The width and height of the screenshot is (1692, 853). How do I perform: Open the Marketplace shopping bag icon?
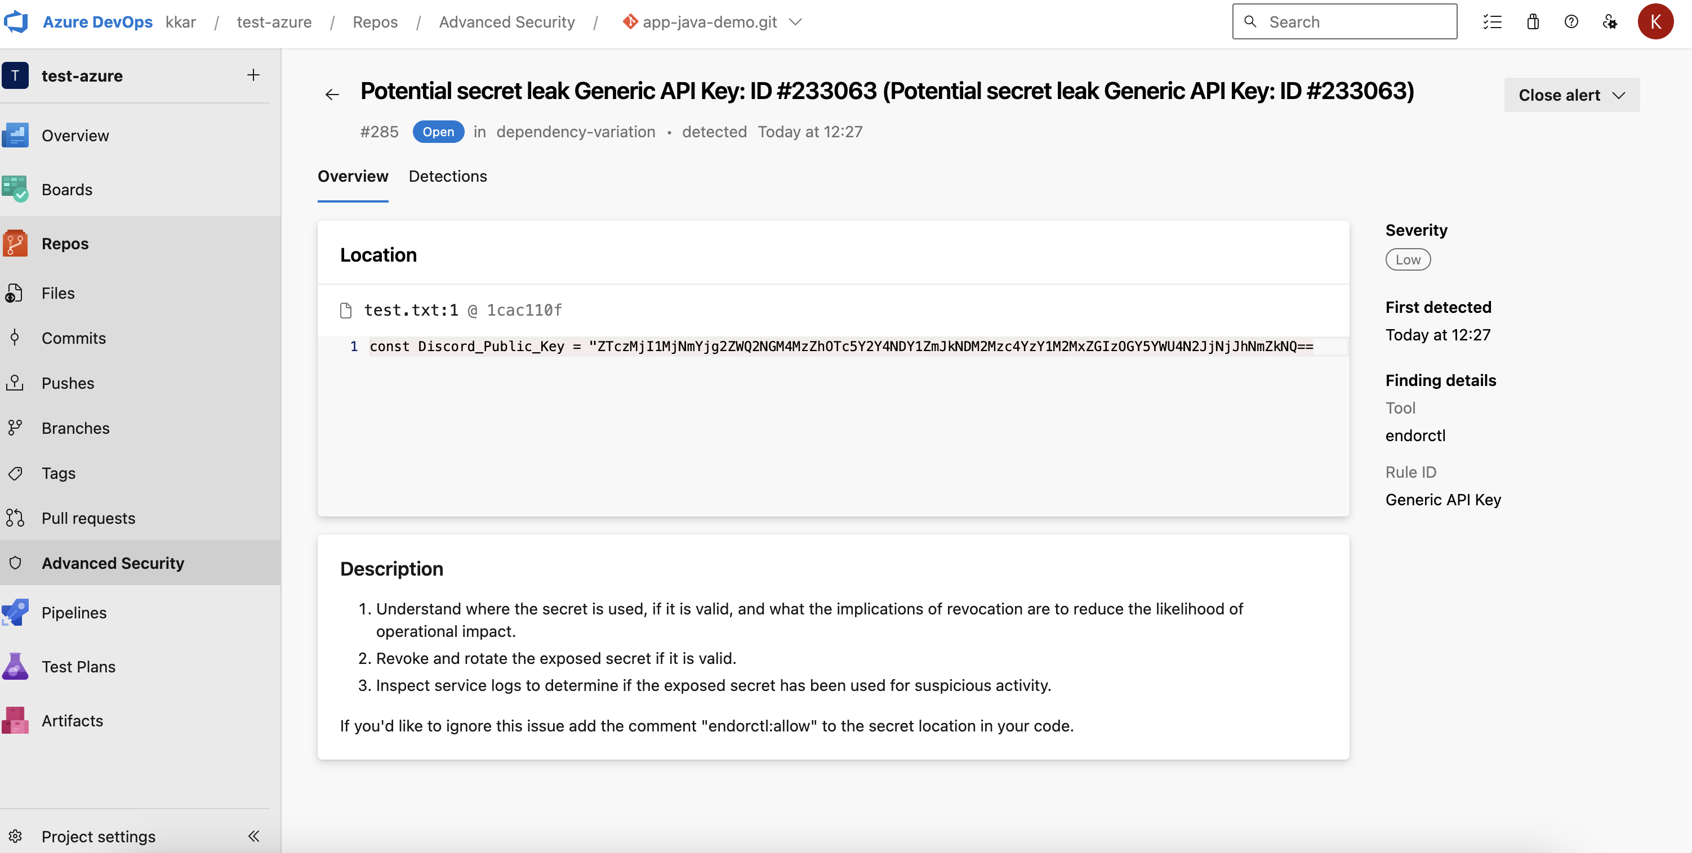tap(1533, 21)
